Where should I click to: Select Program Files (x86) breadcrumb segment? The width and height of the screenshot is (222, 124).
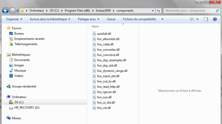77,11
